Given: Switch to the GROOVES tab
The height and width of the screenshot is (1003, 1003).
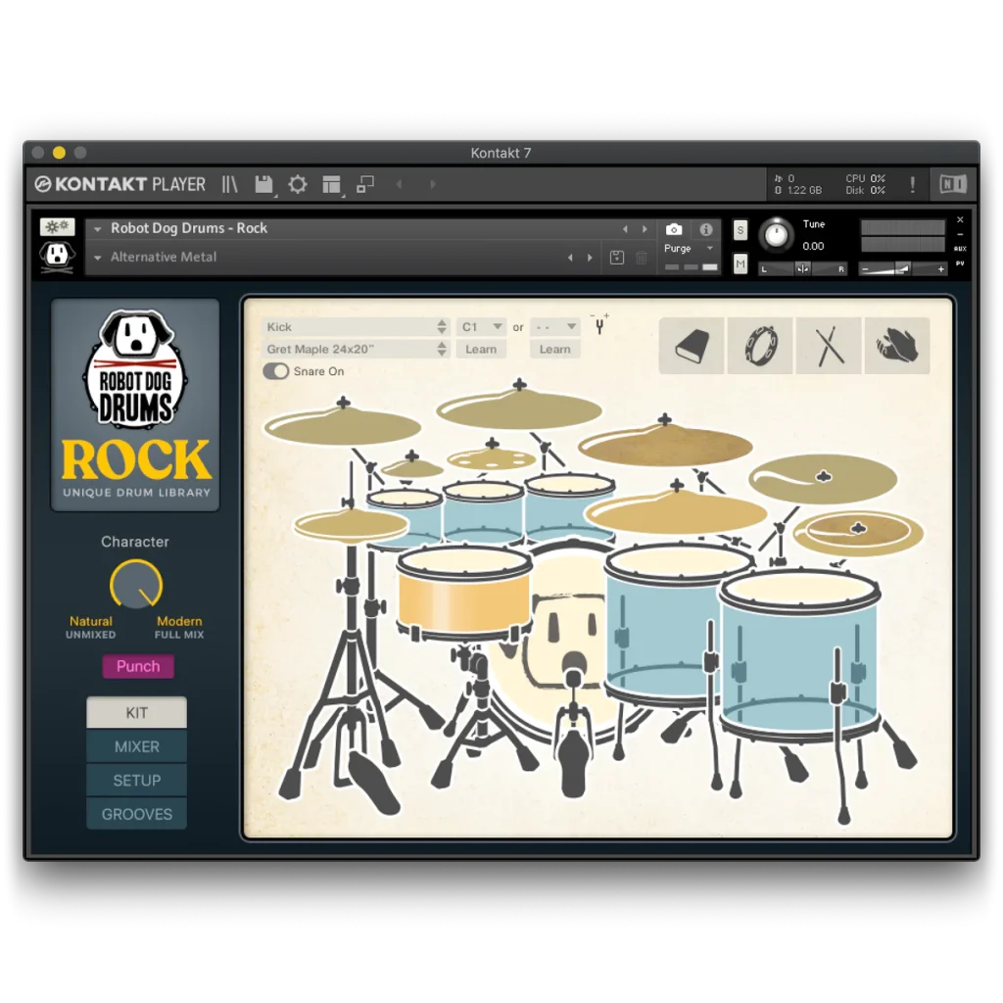Looking at the screenshot, I should [137, 814].
